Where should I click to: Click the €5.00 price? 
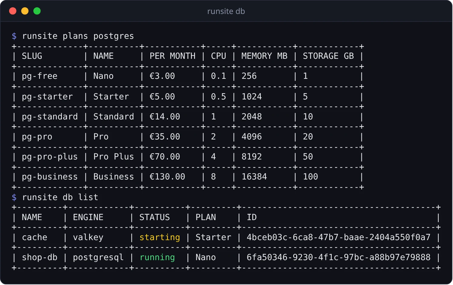162,97
